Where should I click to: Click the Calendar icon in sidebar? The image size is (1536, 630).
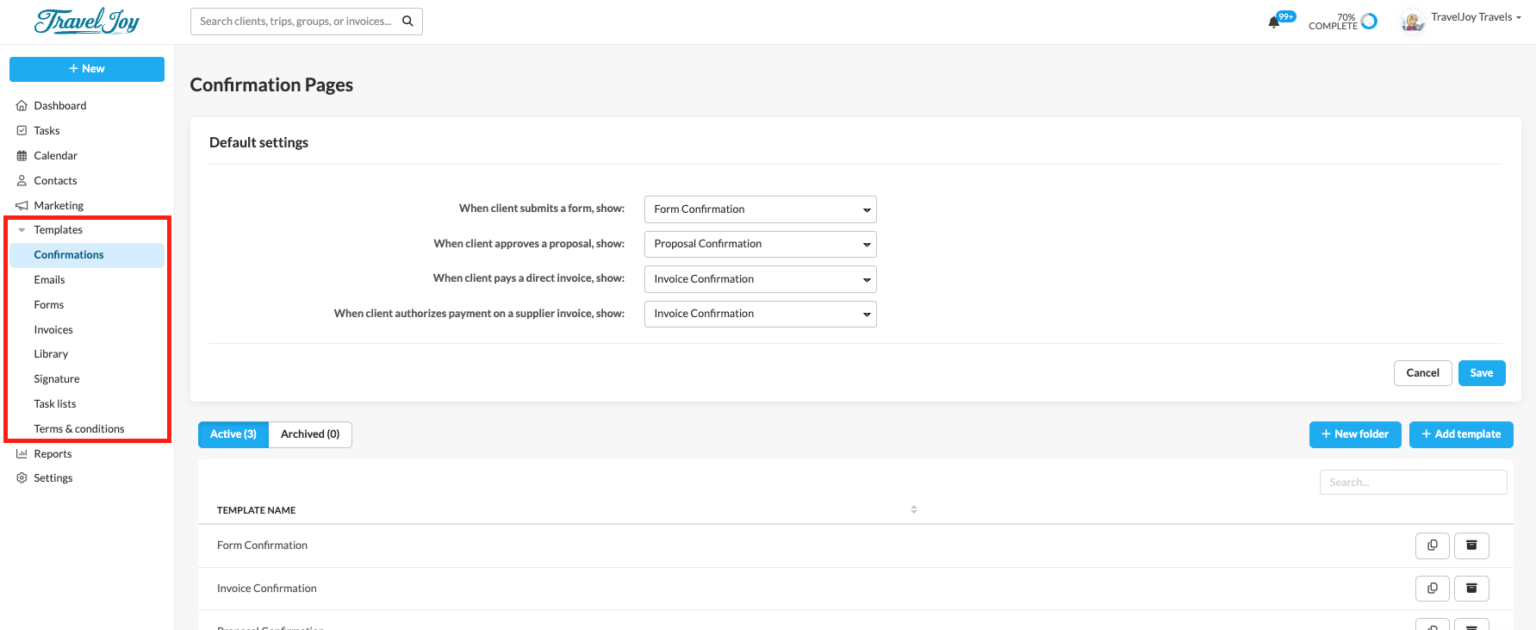pyautogui.click(x=22, y=156)
